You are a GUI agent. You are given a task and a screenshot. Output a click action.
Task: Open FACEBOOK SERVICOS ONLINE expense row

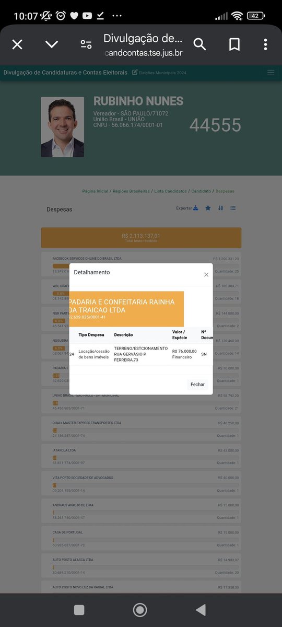coord(141,265)
